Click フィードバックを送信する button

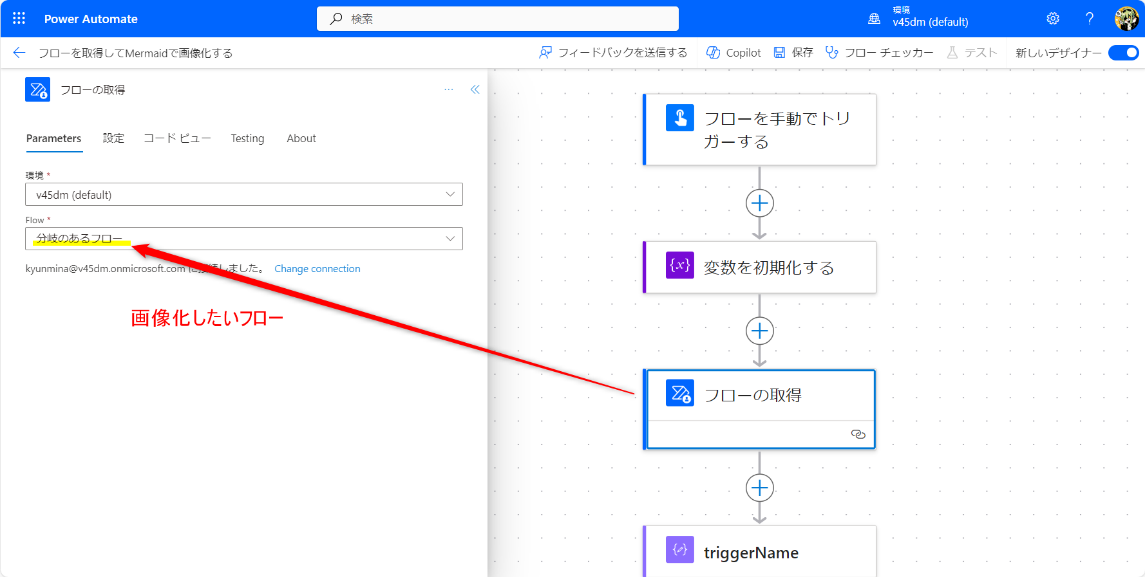pos(613,53)
